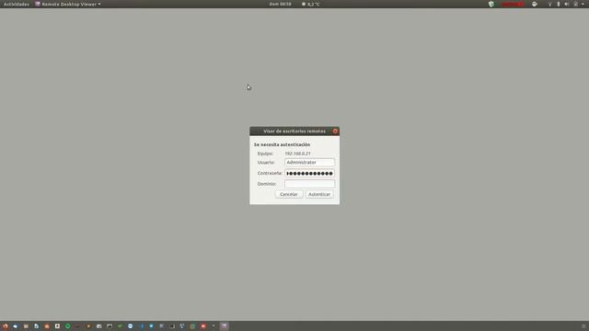589x331 pixels.
Task: Focus the empty Dominio field
Action: 309,184
